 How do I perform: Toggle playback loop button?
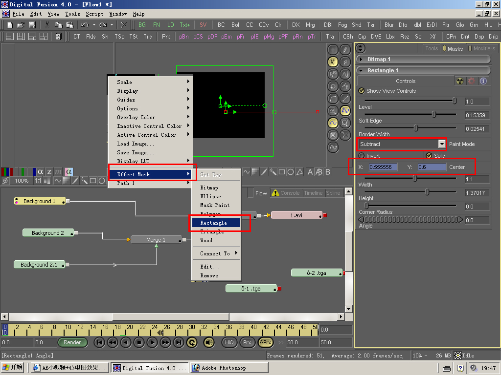[192, 342]
